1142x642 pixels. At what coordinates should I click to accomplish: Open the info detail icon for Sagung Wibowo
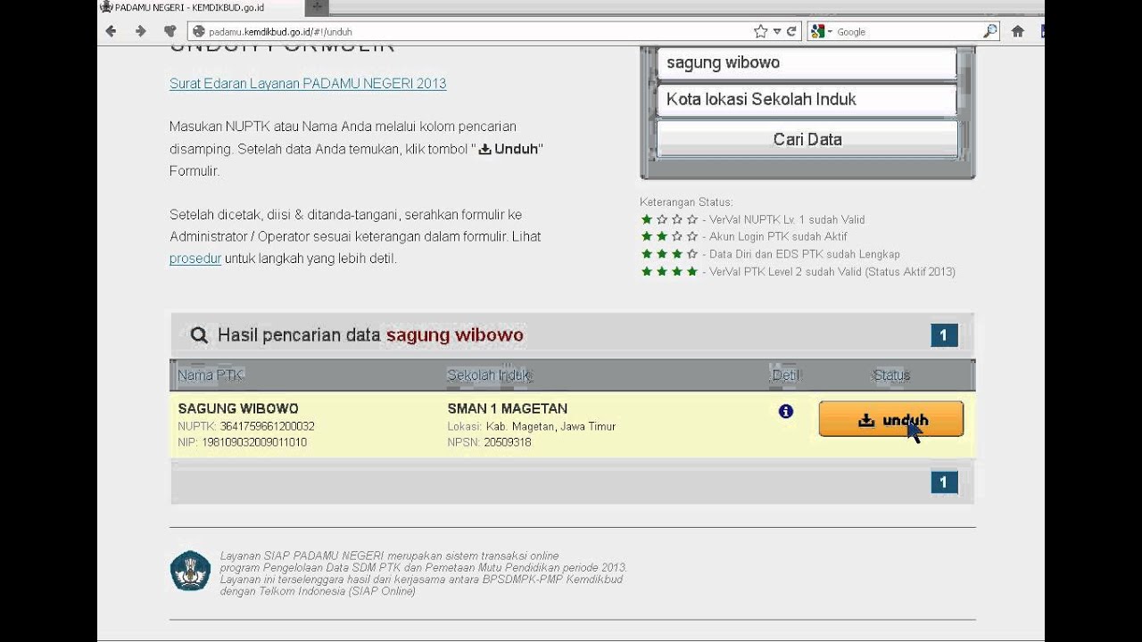click(x=785, y=411)
